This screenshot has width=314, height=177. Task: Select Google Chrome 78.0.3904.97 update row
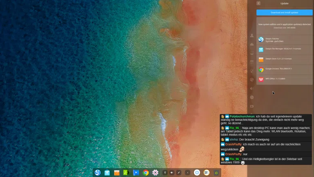click(285, 70)
